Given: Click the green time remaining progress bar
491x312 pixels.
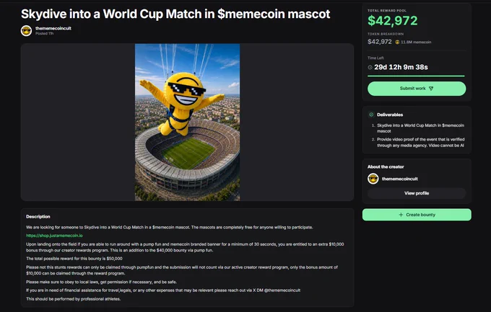Looking at the screenshot, I should pyautogui.click(x=416, y=76).
